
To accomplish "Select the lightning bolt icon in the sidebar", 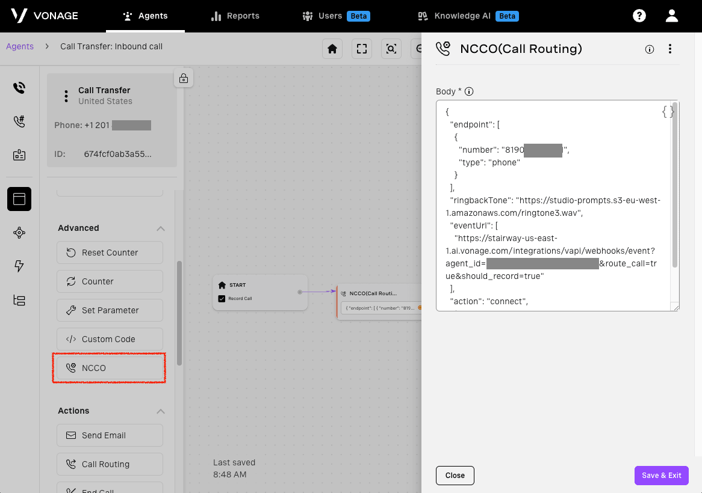I will (x=19, y=266).
